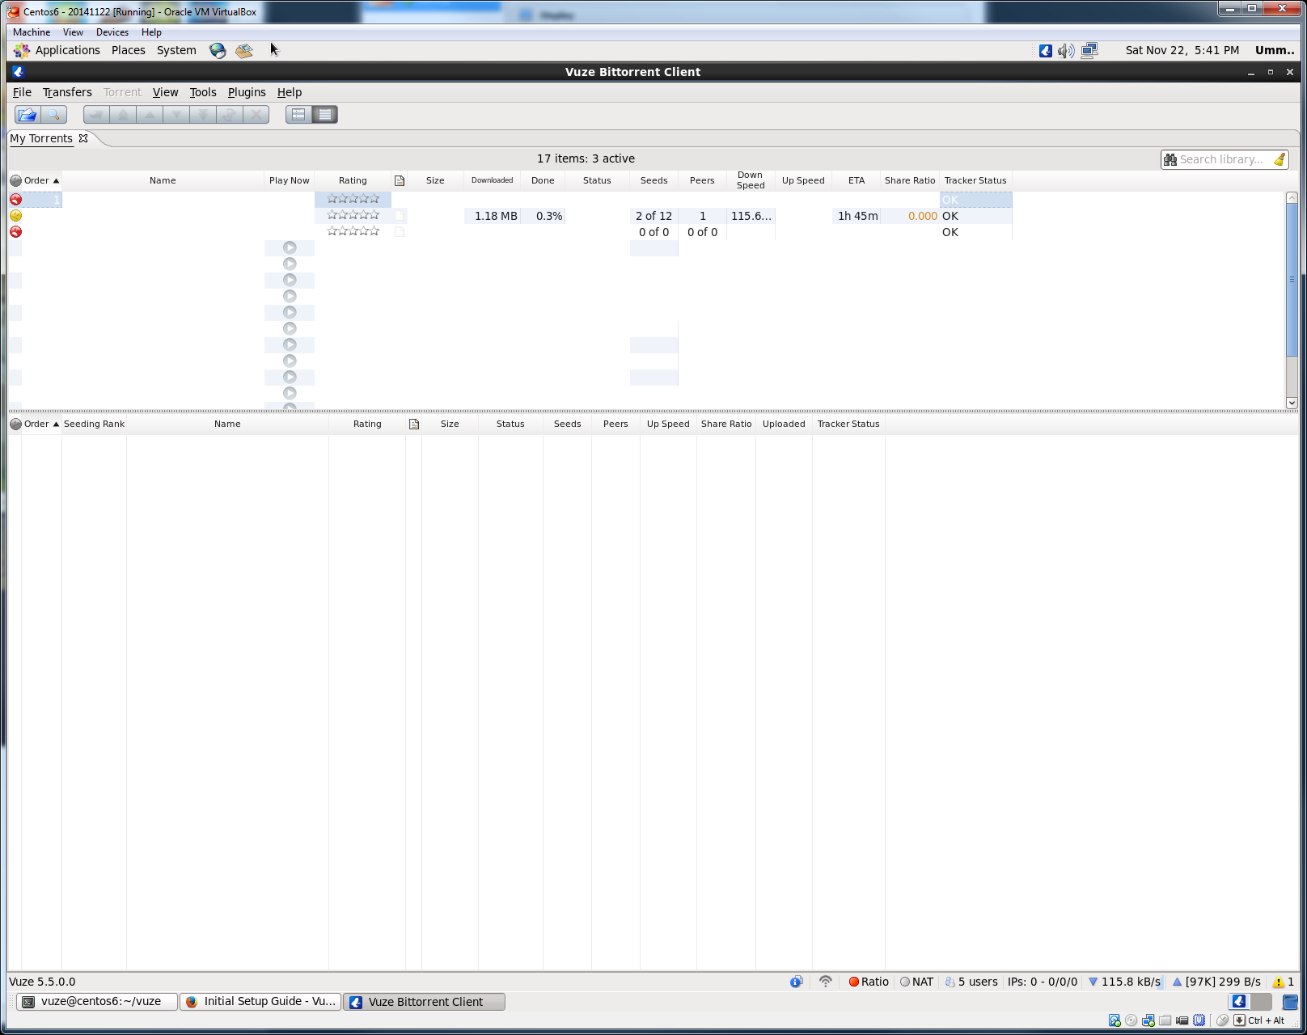Screen dimensions: 1307x1035
Task: Sort by upper Tracker Status header
Action: click(x=975, y=180)
